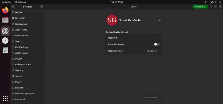The width and height of the screenshot is (223, 104).
Task: Expand Applications submenu chevron
Action: [x=42, y=53]
